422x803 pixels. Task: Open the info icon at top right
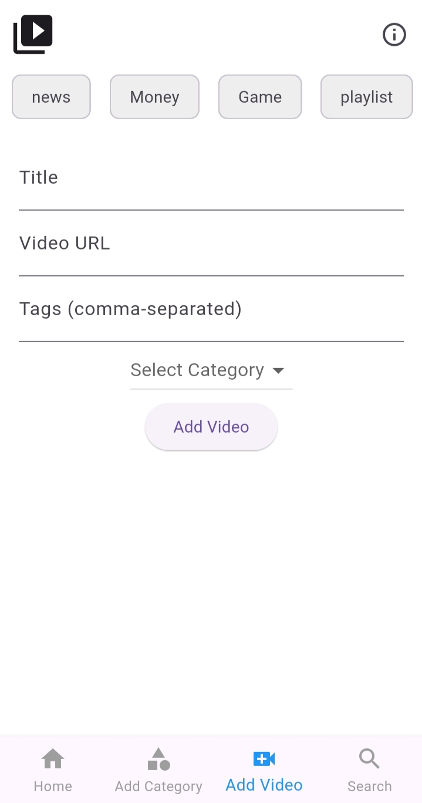(x=394, y=35)
